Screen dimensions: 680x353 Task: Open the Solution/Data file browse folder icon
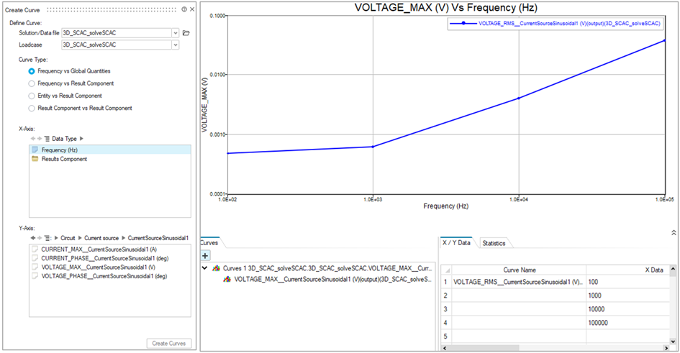pos(186,33)
